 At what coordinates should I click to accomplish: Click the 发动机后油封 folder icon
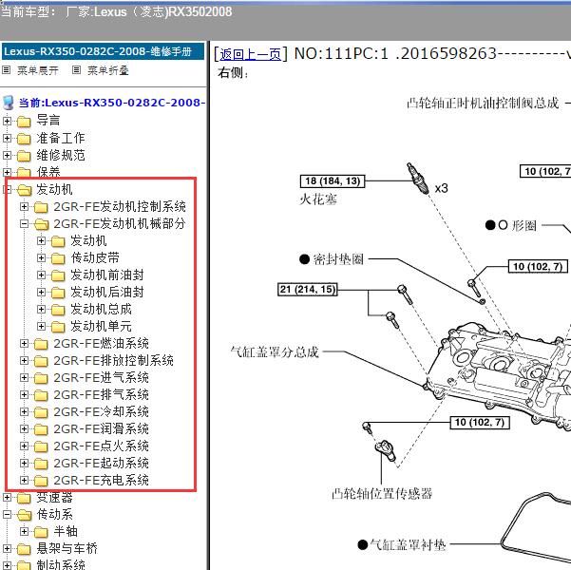point(58,293)
